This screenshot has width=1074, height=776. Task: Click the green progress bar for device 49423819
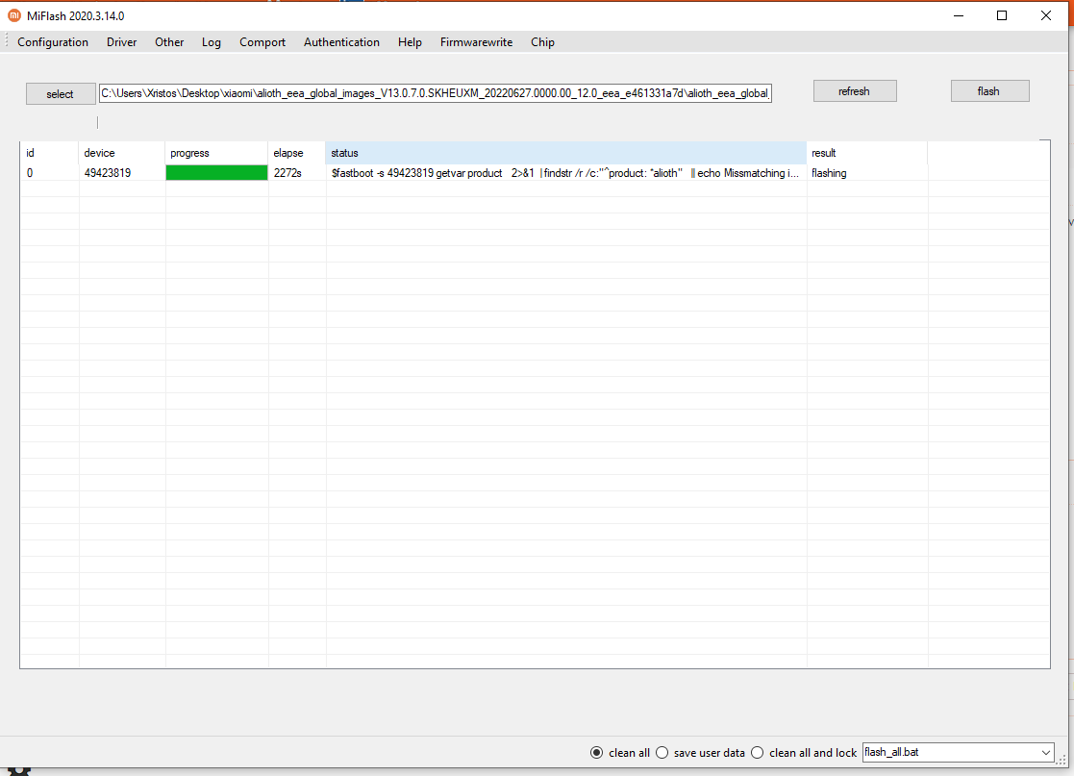tap(216, 172)
